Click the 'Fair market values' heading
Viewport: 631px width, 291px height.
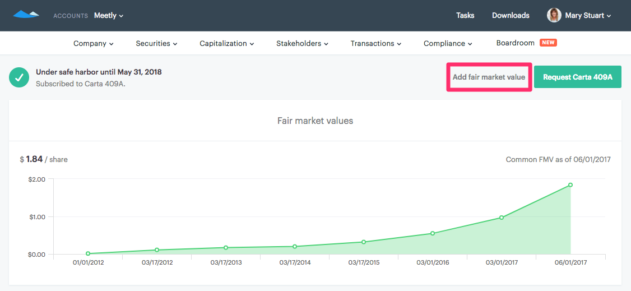pyautogui.click(x=315, y=121)
